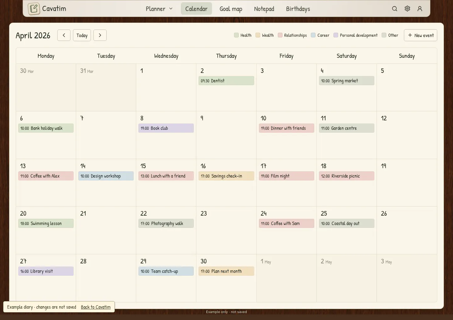Toggle the Career category filter
The image size is (453, 320).
[320, 35]
